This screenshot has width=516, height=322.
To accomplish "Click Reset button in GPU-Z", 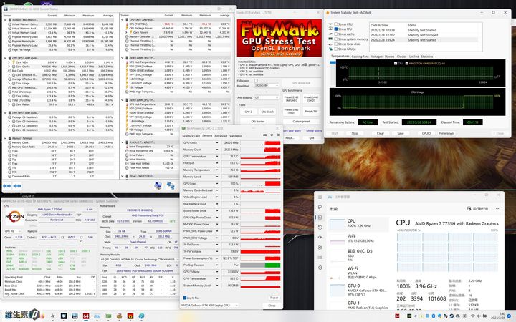I will click(x=274, y=298).
